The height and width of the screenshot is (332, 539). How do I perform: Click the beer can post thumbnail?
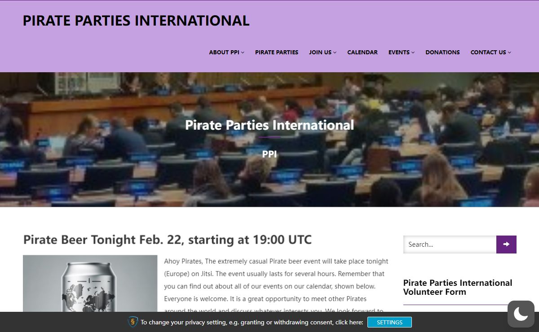90,284
